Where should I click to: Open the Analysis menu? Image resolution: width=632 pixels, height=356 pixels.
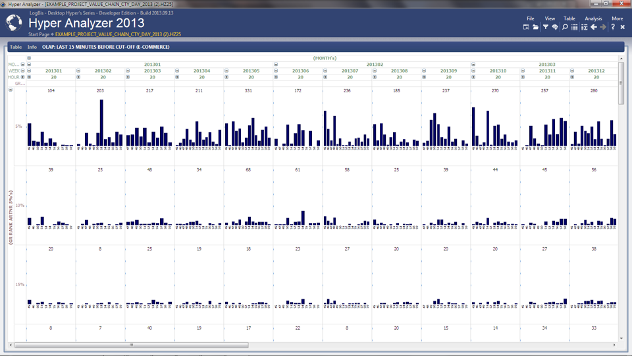click(x=593, y=18)
